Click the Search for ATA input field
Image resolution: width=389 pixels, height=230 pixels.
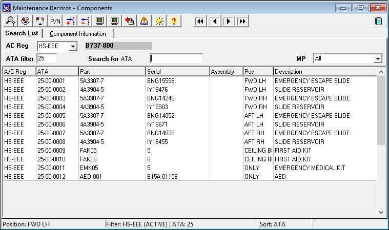[x=176, y=58]
